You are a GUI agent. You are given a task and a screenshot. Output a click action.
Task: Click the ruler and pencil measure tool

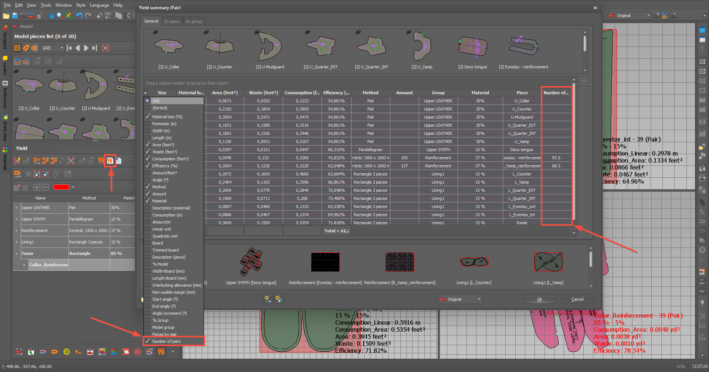pyautogui.click(x=68, y=16)
